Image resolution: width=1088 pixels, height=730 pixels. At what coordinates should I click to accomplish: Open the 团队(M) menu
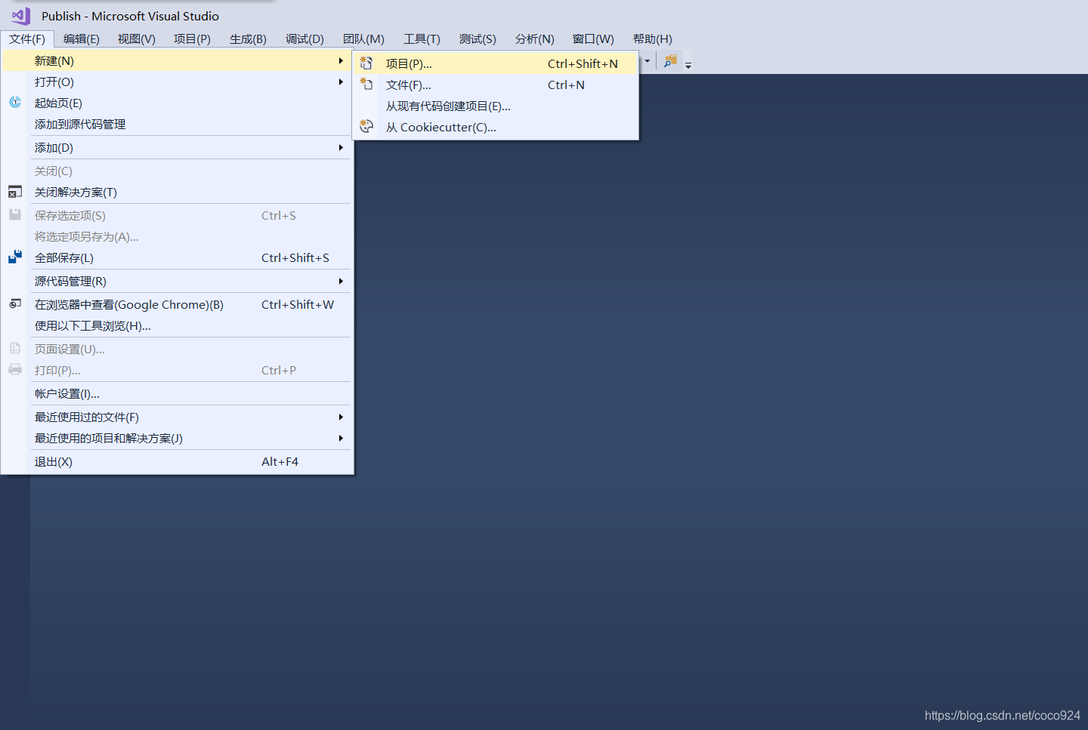[x=363, y=39]
